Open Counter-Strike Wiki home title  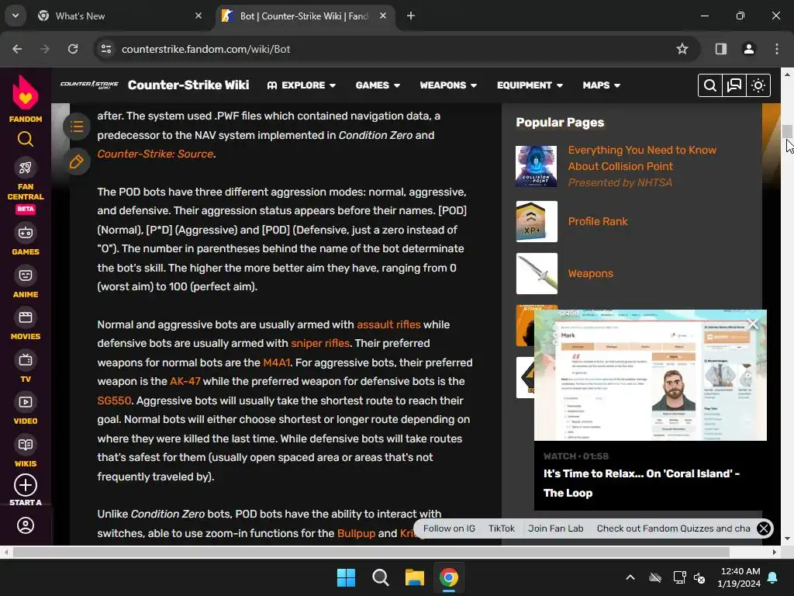pyautogui.click(x=188, y=85)
